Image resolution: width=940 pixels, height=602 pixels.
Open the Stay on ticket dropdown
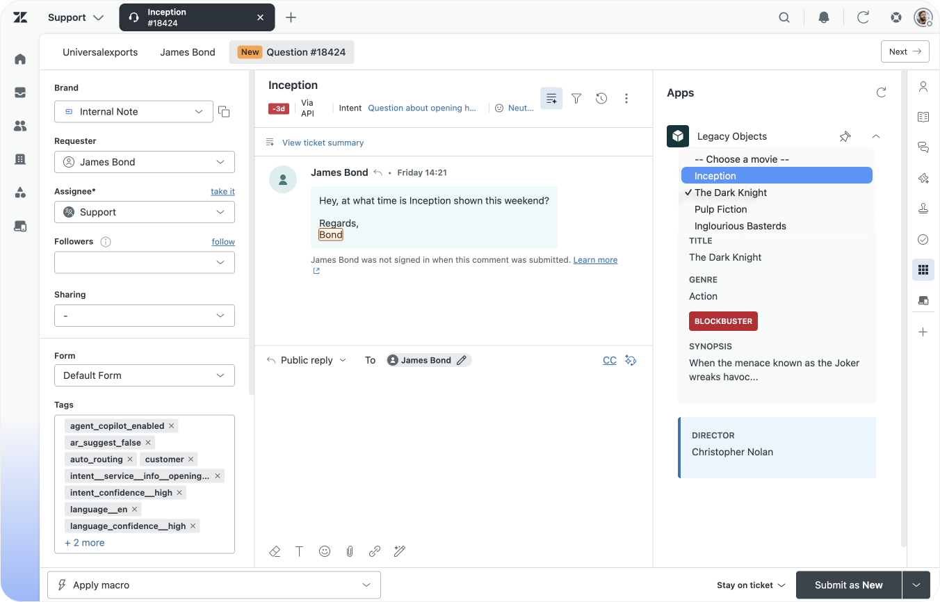[751, 585]
